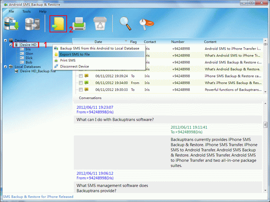Viewport: 270px width, 202px height.
Task: Click the Flag column header
Action: (133, 42)
